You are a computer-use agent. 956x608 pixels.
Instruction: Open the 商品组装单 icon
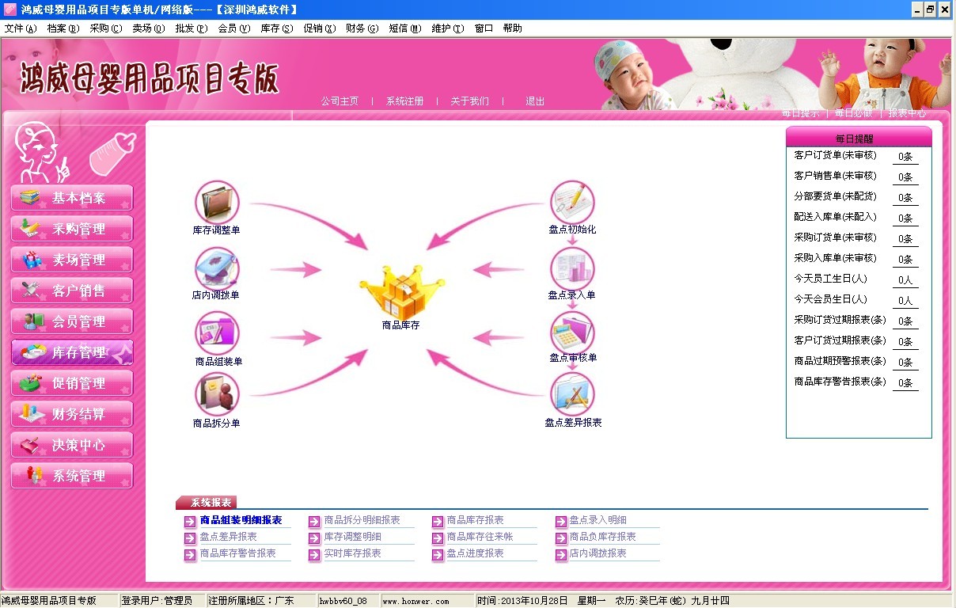(217, 334)
